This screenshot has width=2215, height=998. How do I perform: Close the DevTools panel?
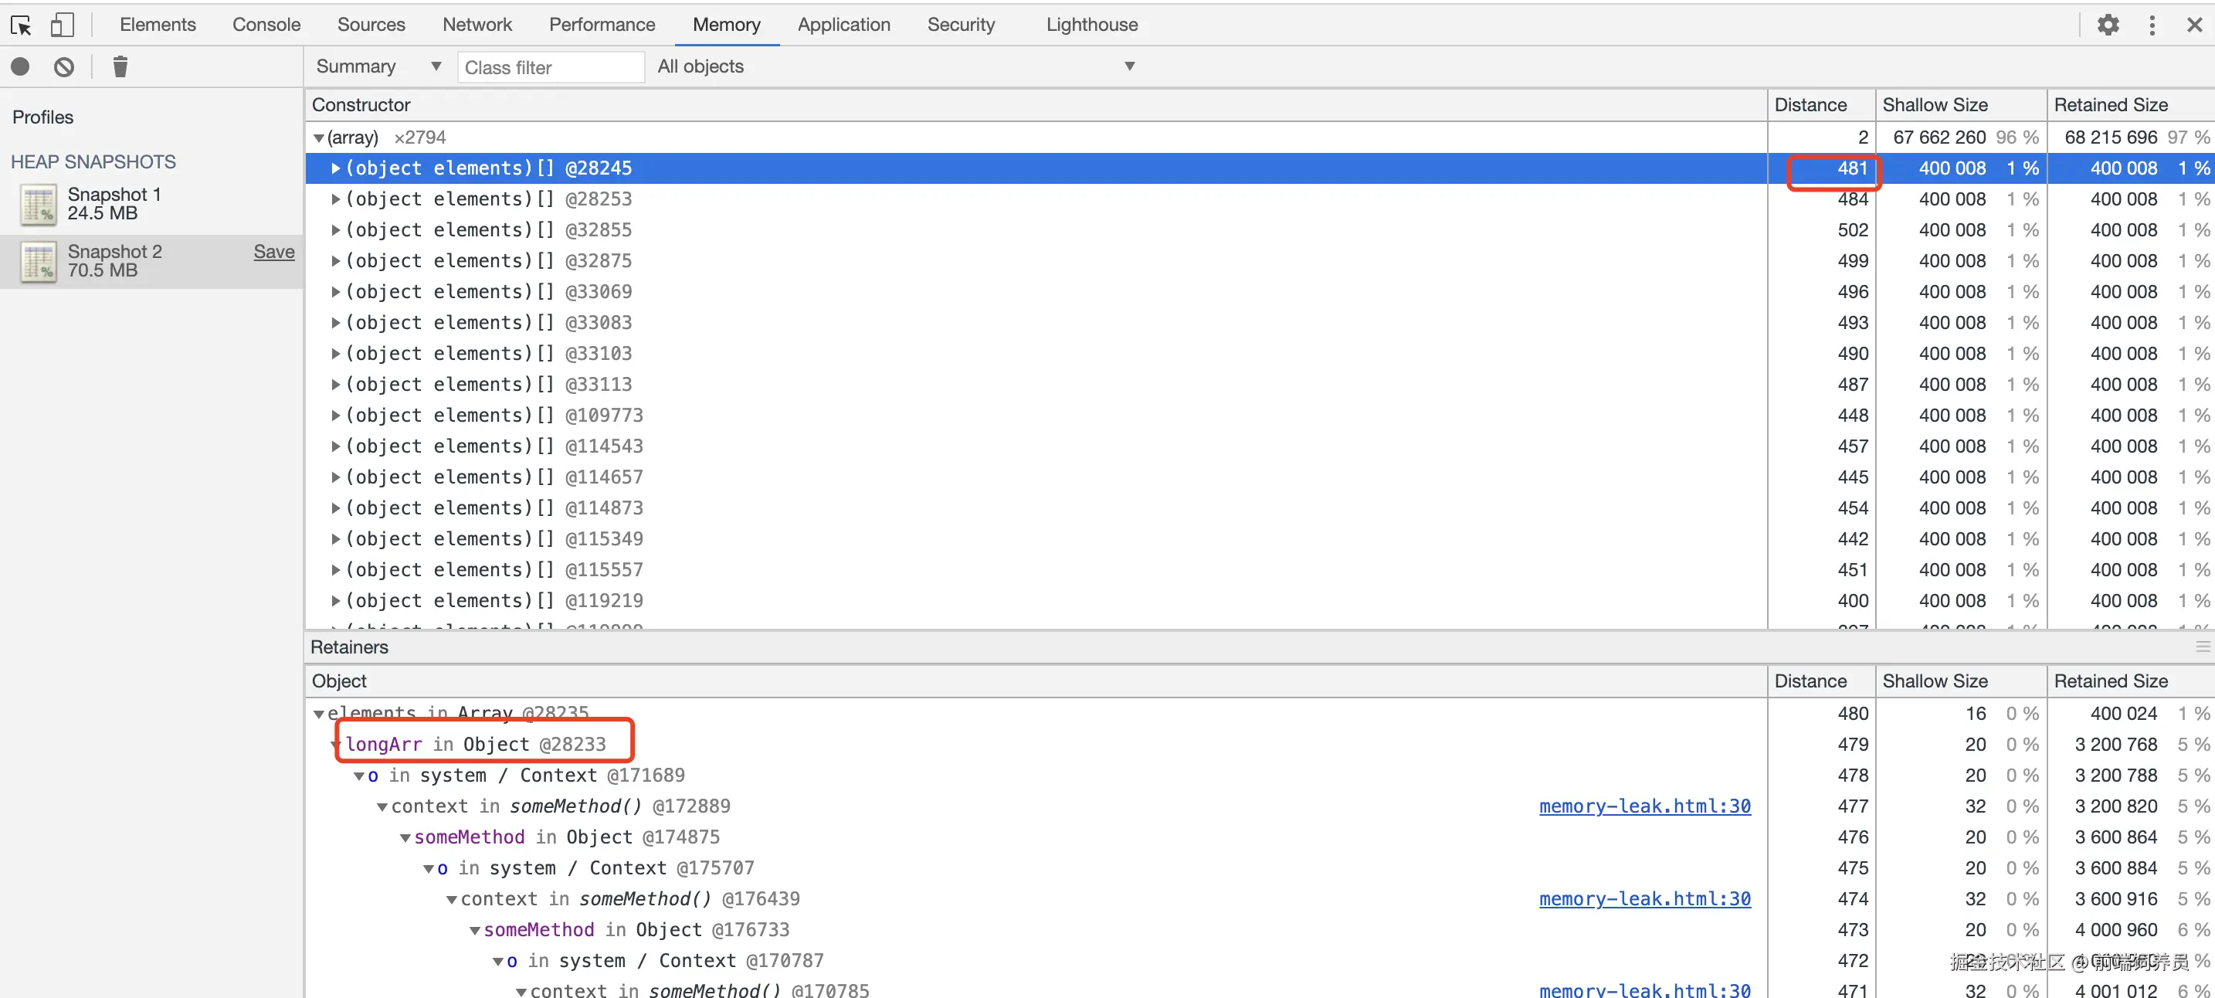pos(2194,25)
